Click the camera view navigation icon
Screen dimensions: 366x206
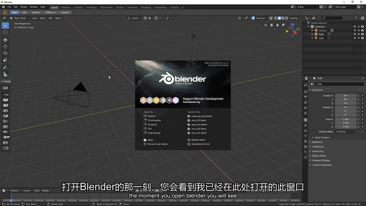[271, 25]
